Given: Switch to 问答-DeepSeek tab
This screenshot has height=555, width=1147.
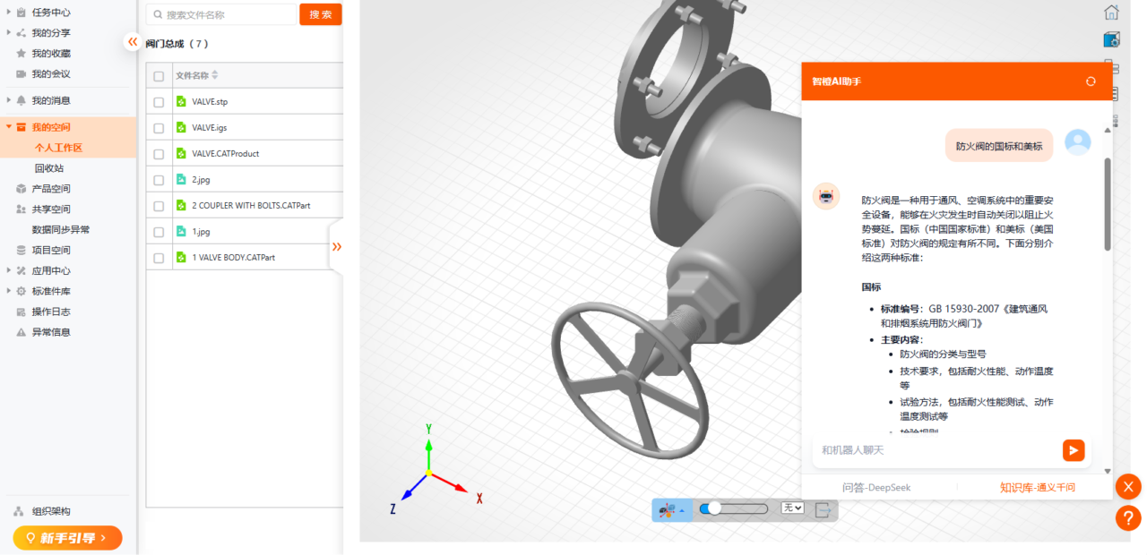Looking at the screenshot, I should [x=876, y=488].
